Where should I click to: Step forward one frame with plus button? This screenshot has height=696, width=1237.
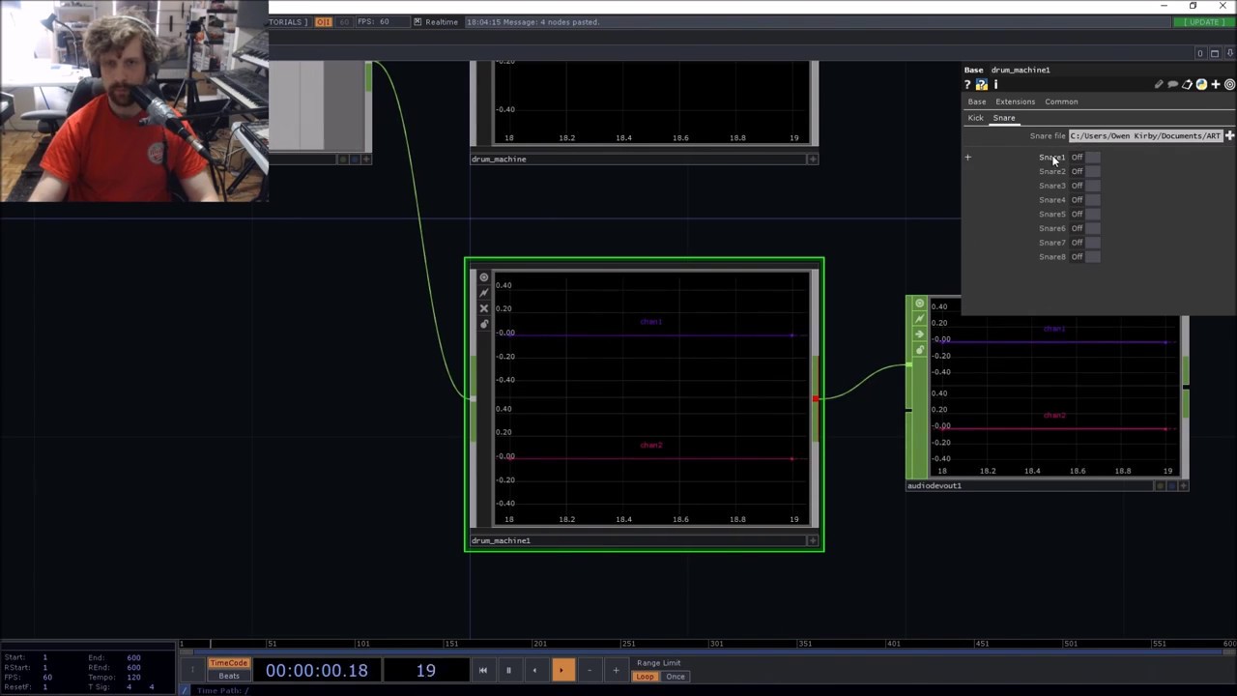click(x=616, y=670)
